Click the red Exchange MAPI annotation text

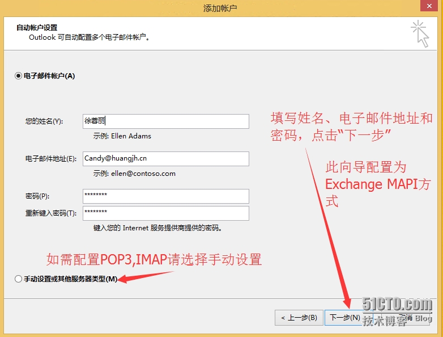pos(377,184)
